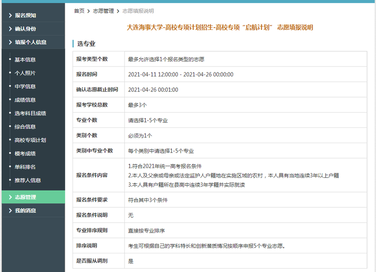Image resolution: width=376 pixels, height=272 pixels.
Task: Click the 报名条件说明 row label
Action: pyautogui.click(x=92, y=215)
